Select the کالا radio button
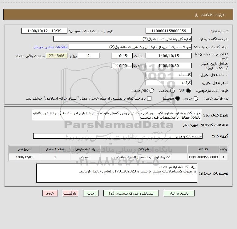This screenshot has width=237, height=229. point(188,91)
